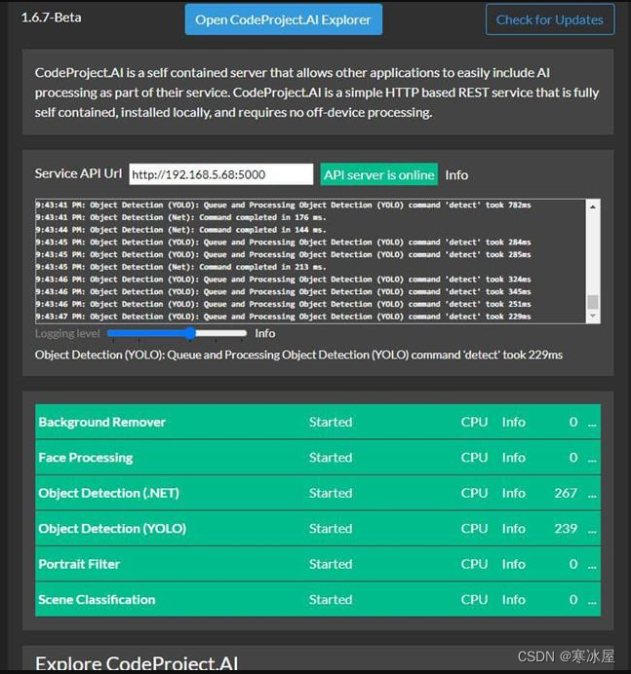Click the latest status message below the slider

[298, 356]
